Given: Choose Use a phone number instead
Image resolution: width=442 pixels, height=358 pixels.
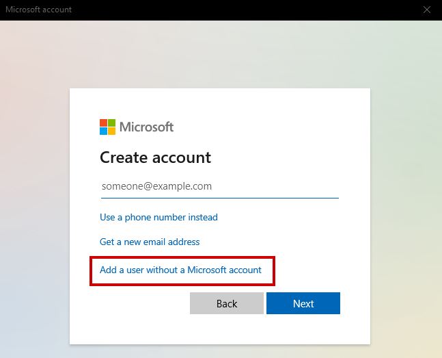Looking at the screenshot, I should tap(158, 217).
